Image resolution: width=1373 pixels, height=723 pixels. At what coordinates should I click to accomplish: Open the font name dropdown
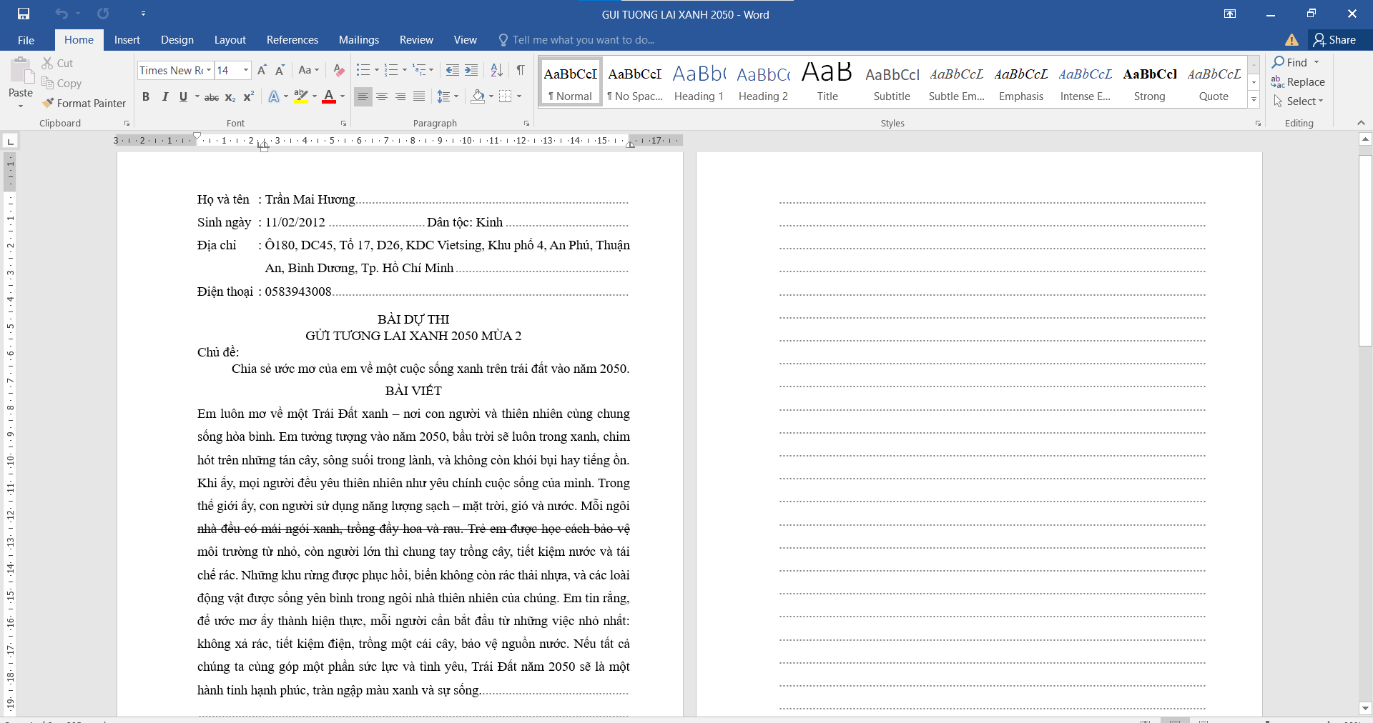(x=209, y=70)
